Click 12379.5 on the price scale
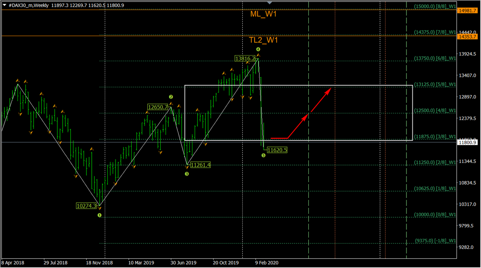 pyautogui.click(x=468, y=119)
